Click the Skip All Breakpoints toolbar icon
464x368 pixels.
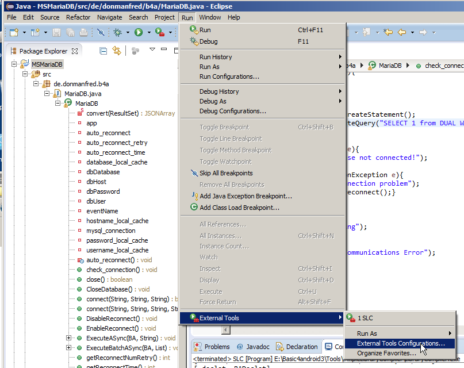coord(100,33)
